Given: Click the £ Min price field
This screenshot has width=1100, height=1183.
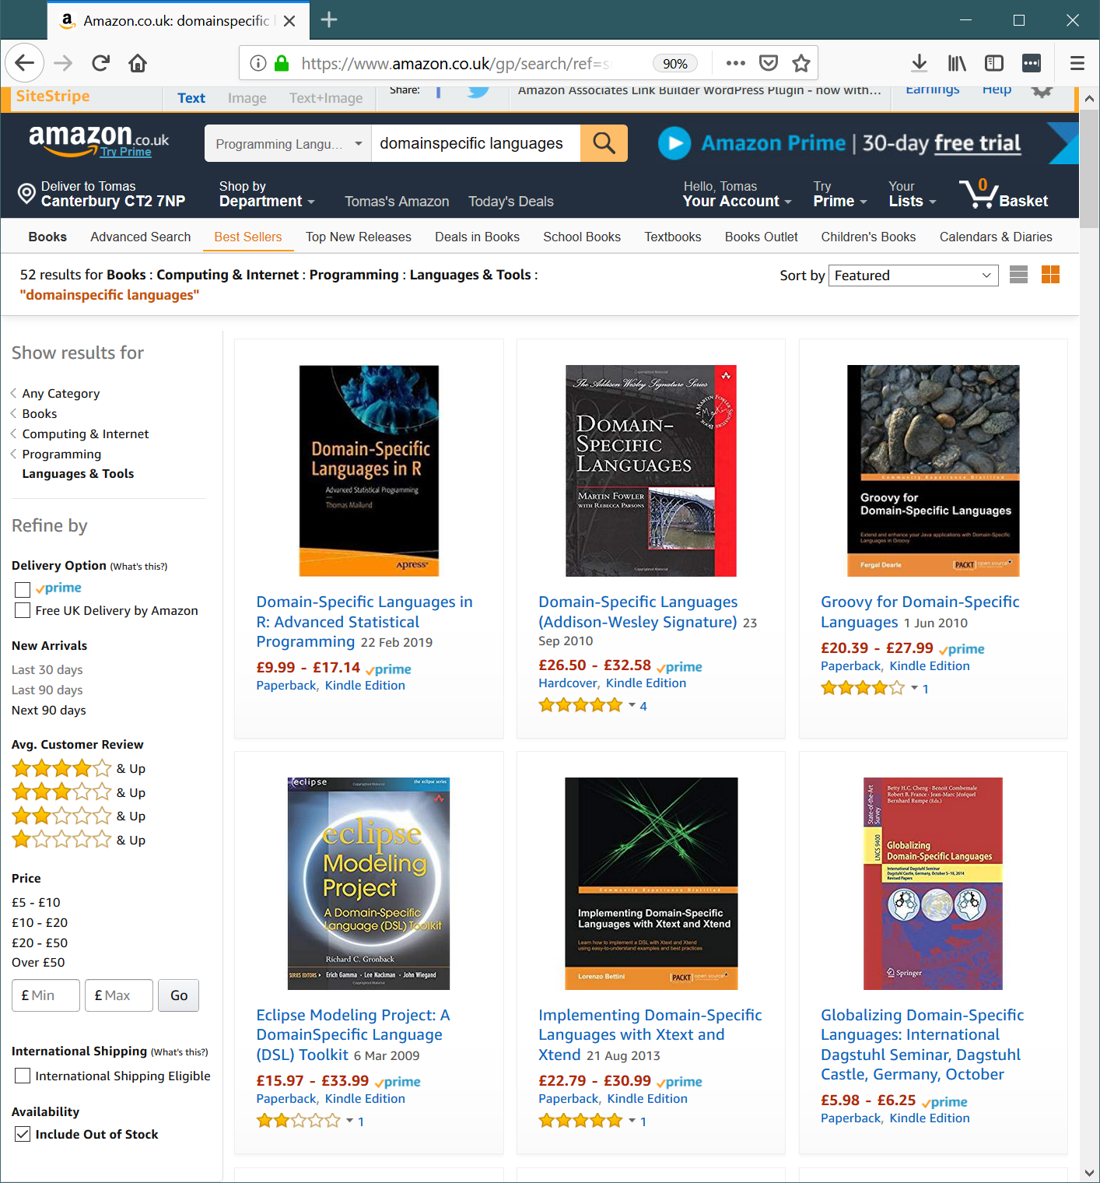Looking at the screenshot, I should tap(46, 995).
